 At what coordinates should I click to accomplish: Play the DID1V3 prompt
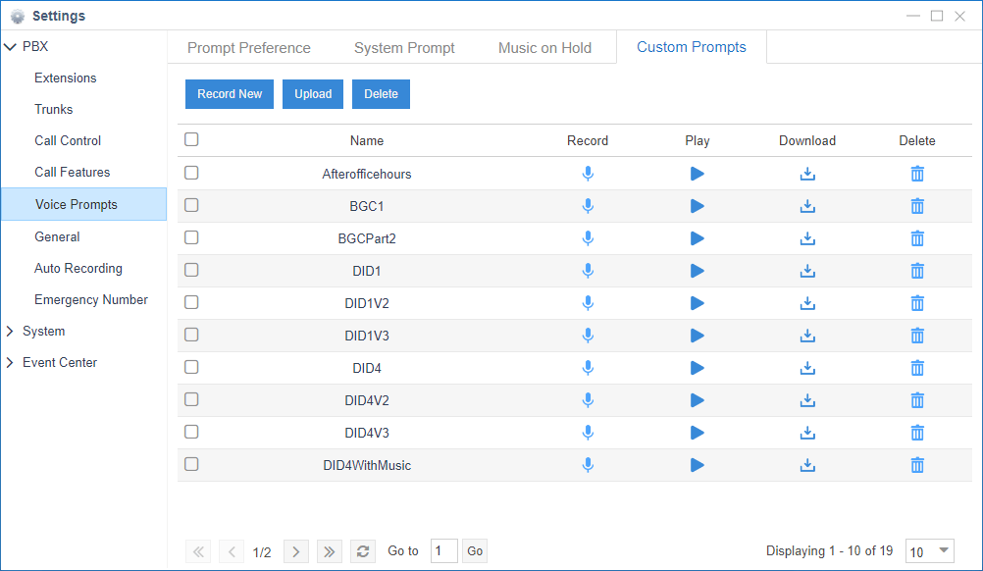pyautogui.click(x=698, y=336)
